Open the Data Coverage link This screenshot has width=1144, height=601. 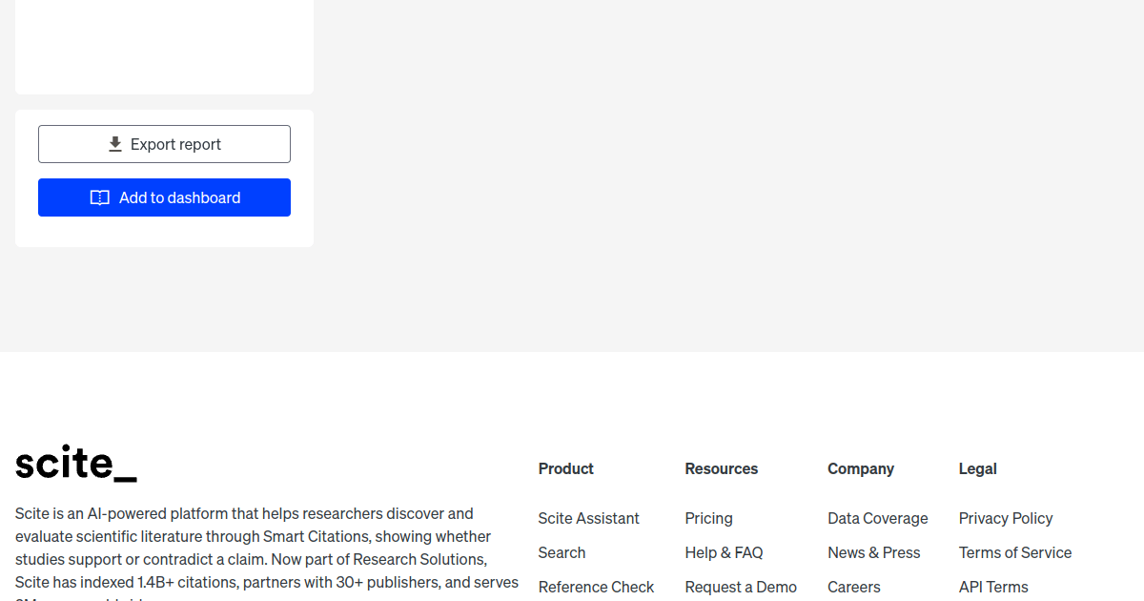(877, 518)
